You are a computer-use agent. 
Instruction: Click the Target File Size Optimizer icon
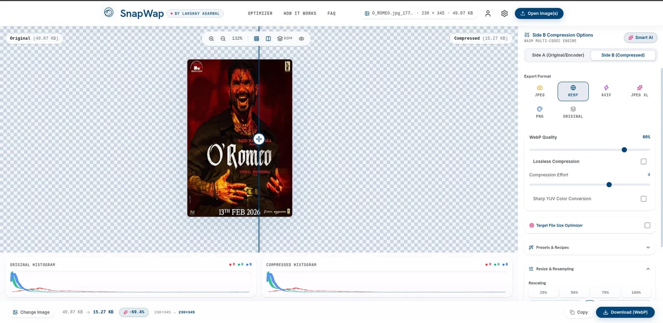(x=532, y=225)
